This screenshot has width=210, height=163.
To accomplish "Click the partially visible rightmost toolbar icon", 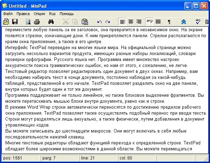I will click(x=207, y=22).
